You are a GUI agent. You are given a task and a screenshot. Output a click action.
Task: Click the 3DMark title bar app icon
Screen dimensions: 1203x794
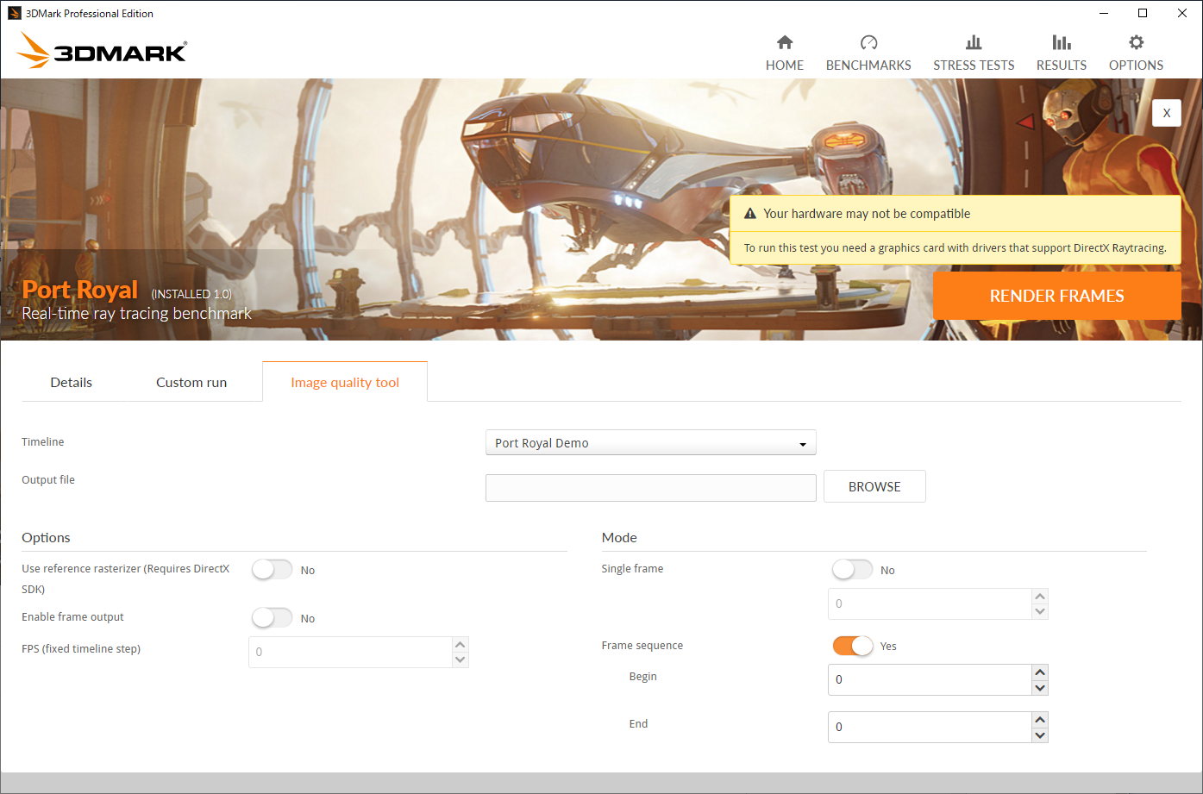click(x=14, y=13)
